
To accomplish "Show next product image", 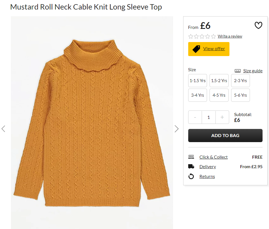I will click(x=176, y=129).
